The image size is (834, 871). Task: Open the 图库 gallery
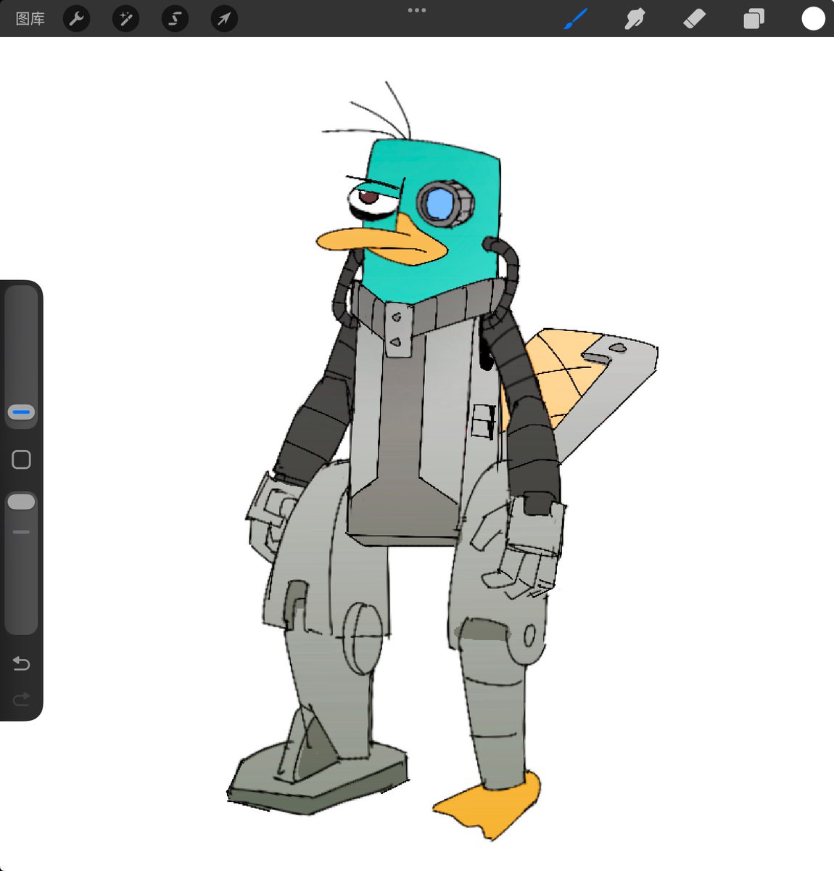30,19
